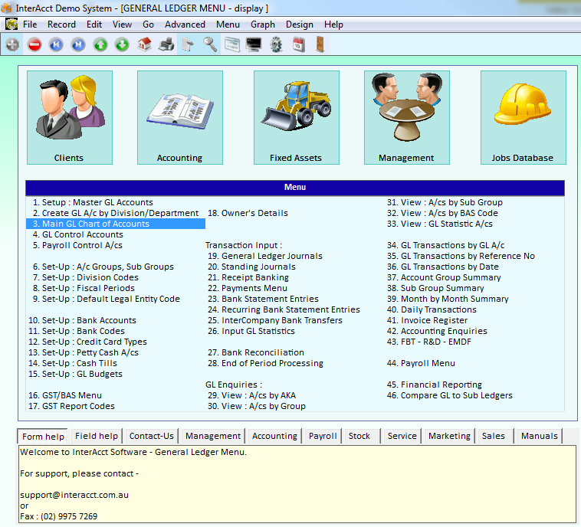Open the Accounting module tile
The image size is (581, 527).
180,117
